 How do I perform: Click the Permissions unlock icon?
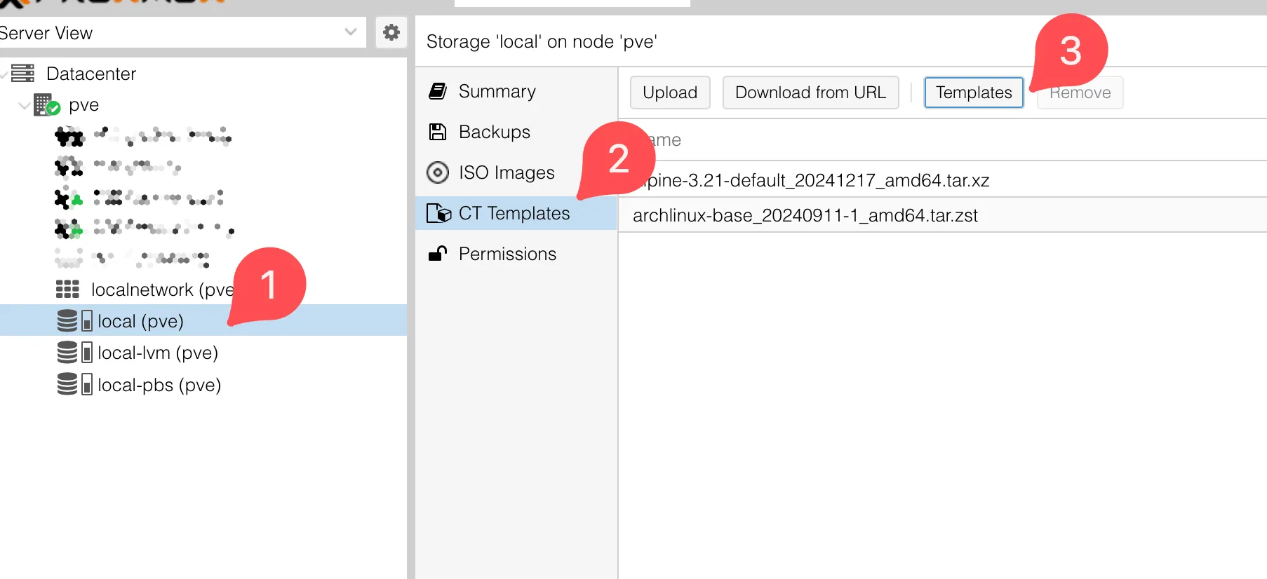tap(438, 253)
